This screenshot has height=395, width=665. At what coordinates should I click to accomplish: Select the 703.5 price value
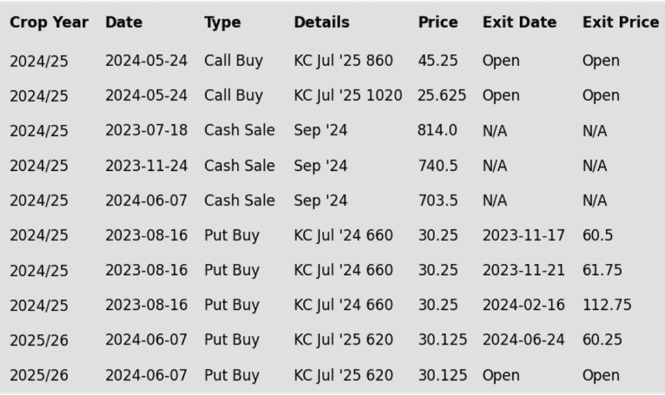[x=438, y=200]
